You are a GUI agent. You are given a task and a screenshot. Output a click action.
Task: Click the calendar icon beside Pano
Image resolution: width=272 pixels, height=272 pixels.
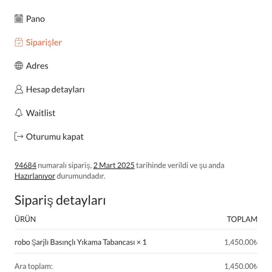[19, 19]
